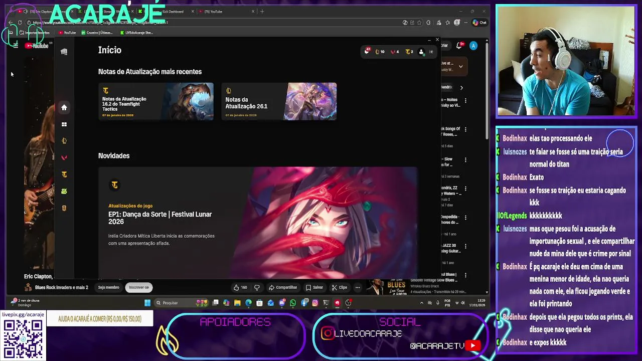
Task: Open Copilot Chat button in browser
Action: point(480,23)
